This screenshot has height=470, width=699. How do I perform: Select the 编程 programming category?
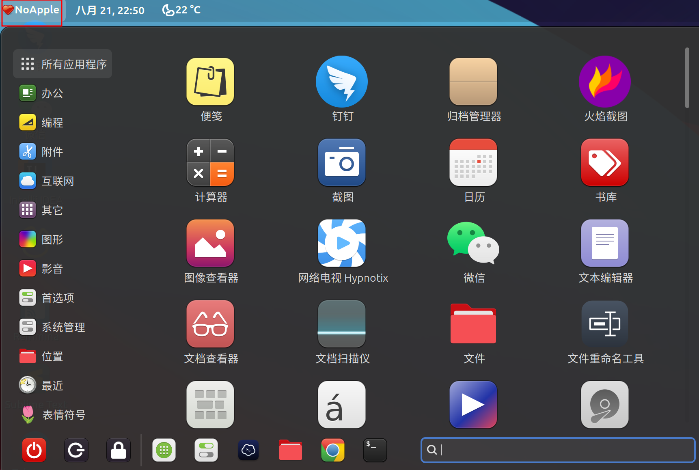[63, 123]
